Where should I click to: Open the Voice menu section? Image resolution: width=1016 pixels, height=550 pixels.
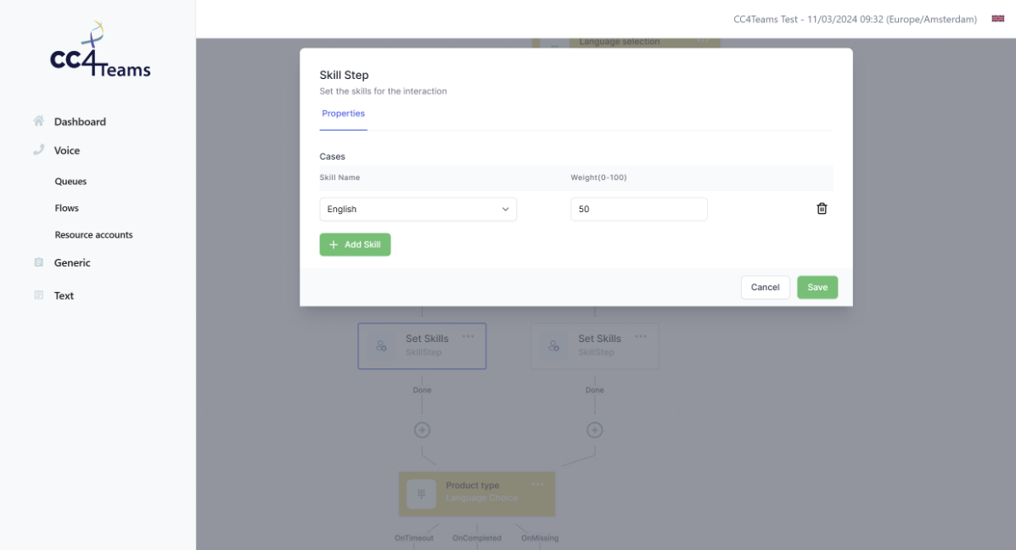coord(67,150)
